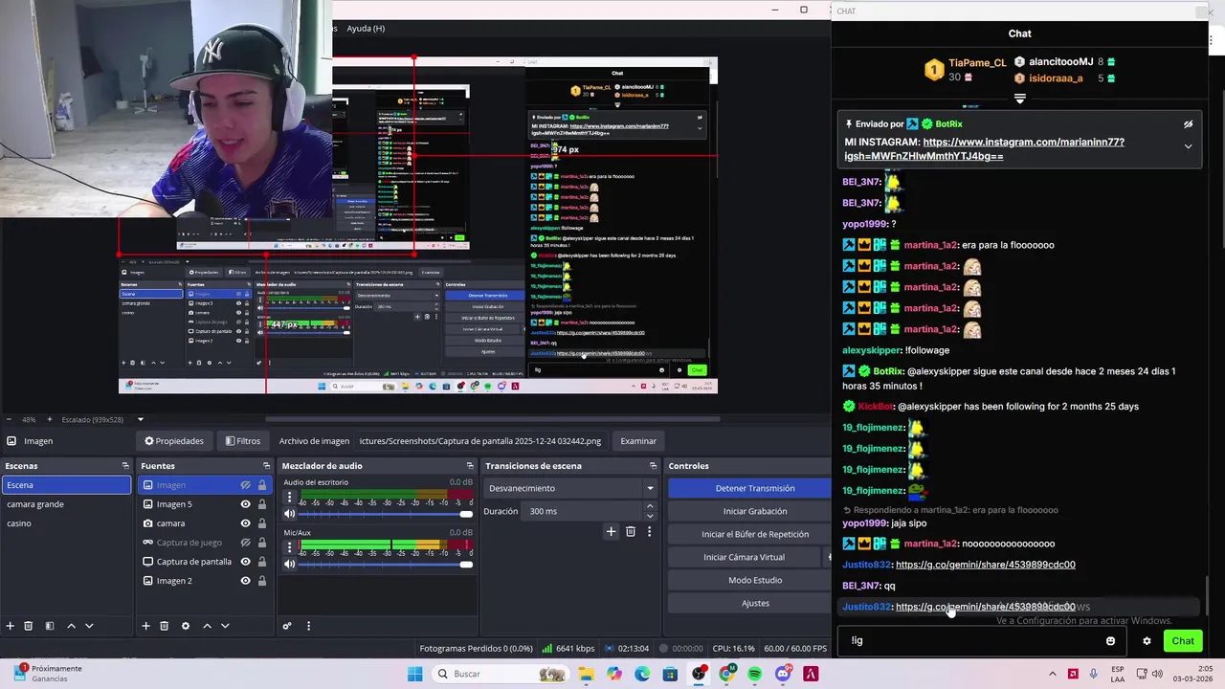Viewport: 1225px width, 689px height.
Task: Collapse the gift leaderboard in chat
Action: pyautogui.click(x=1020, y=99)
